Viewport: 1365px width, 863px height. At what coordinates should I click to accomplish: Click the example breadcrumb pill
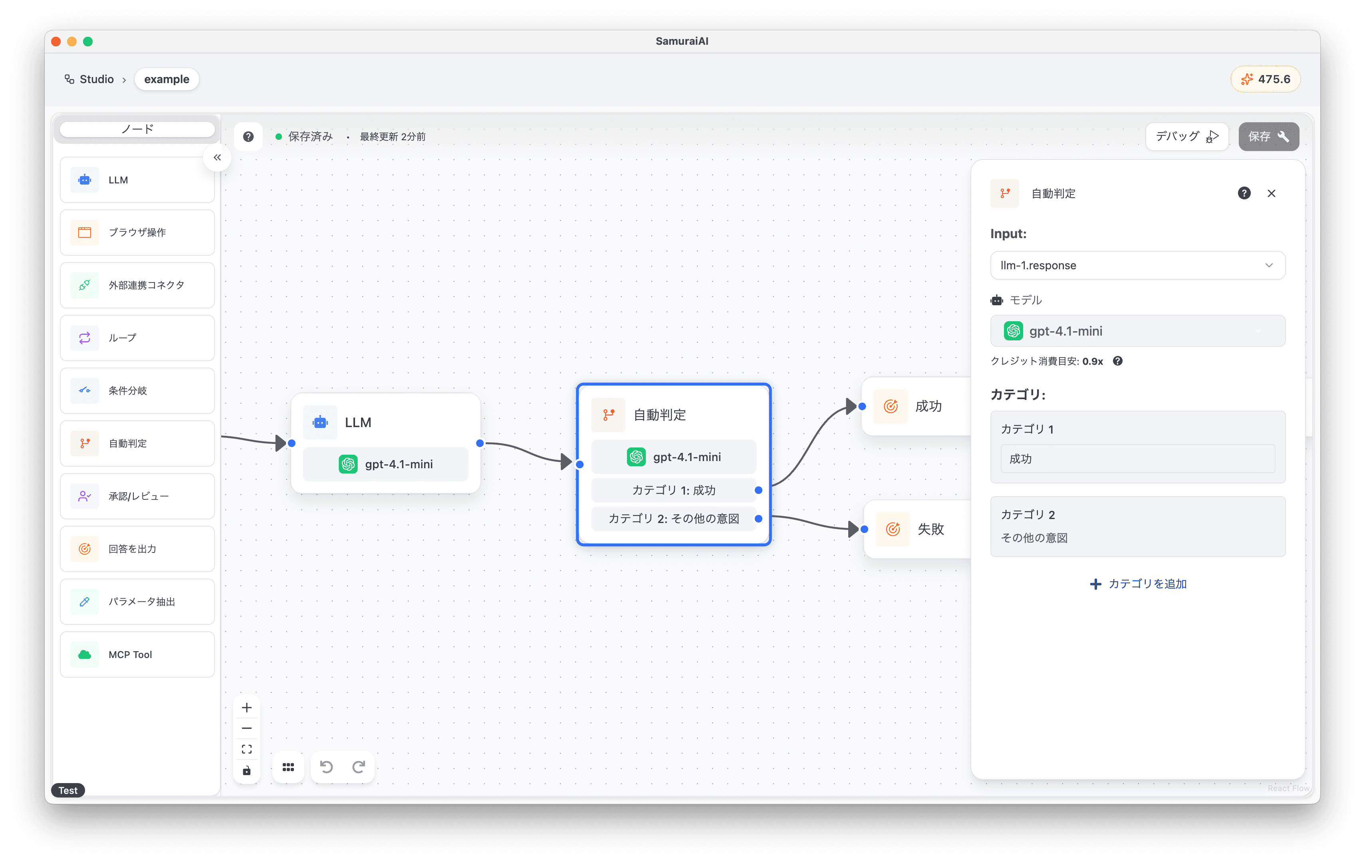[x=167, y=80]
